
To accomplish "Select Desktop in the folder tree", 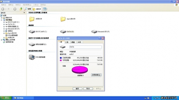I will pos(4,16).
